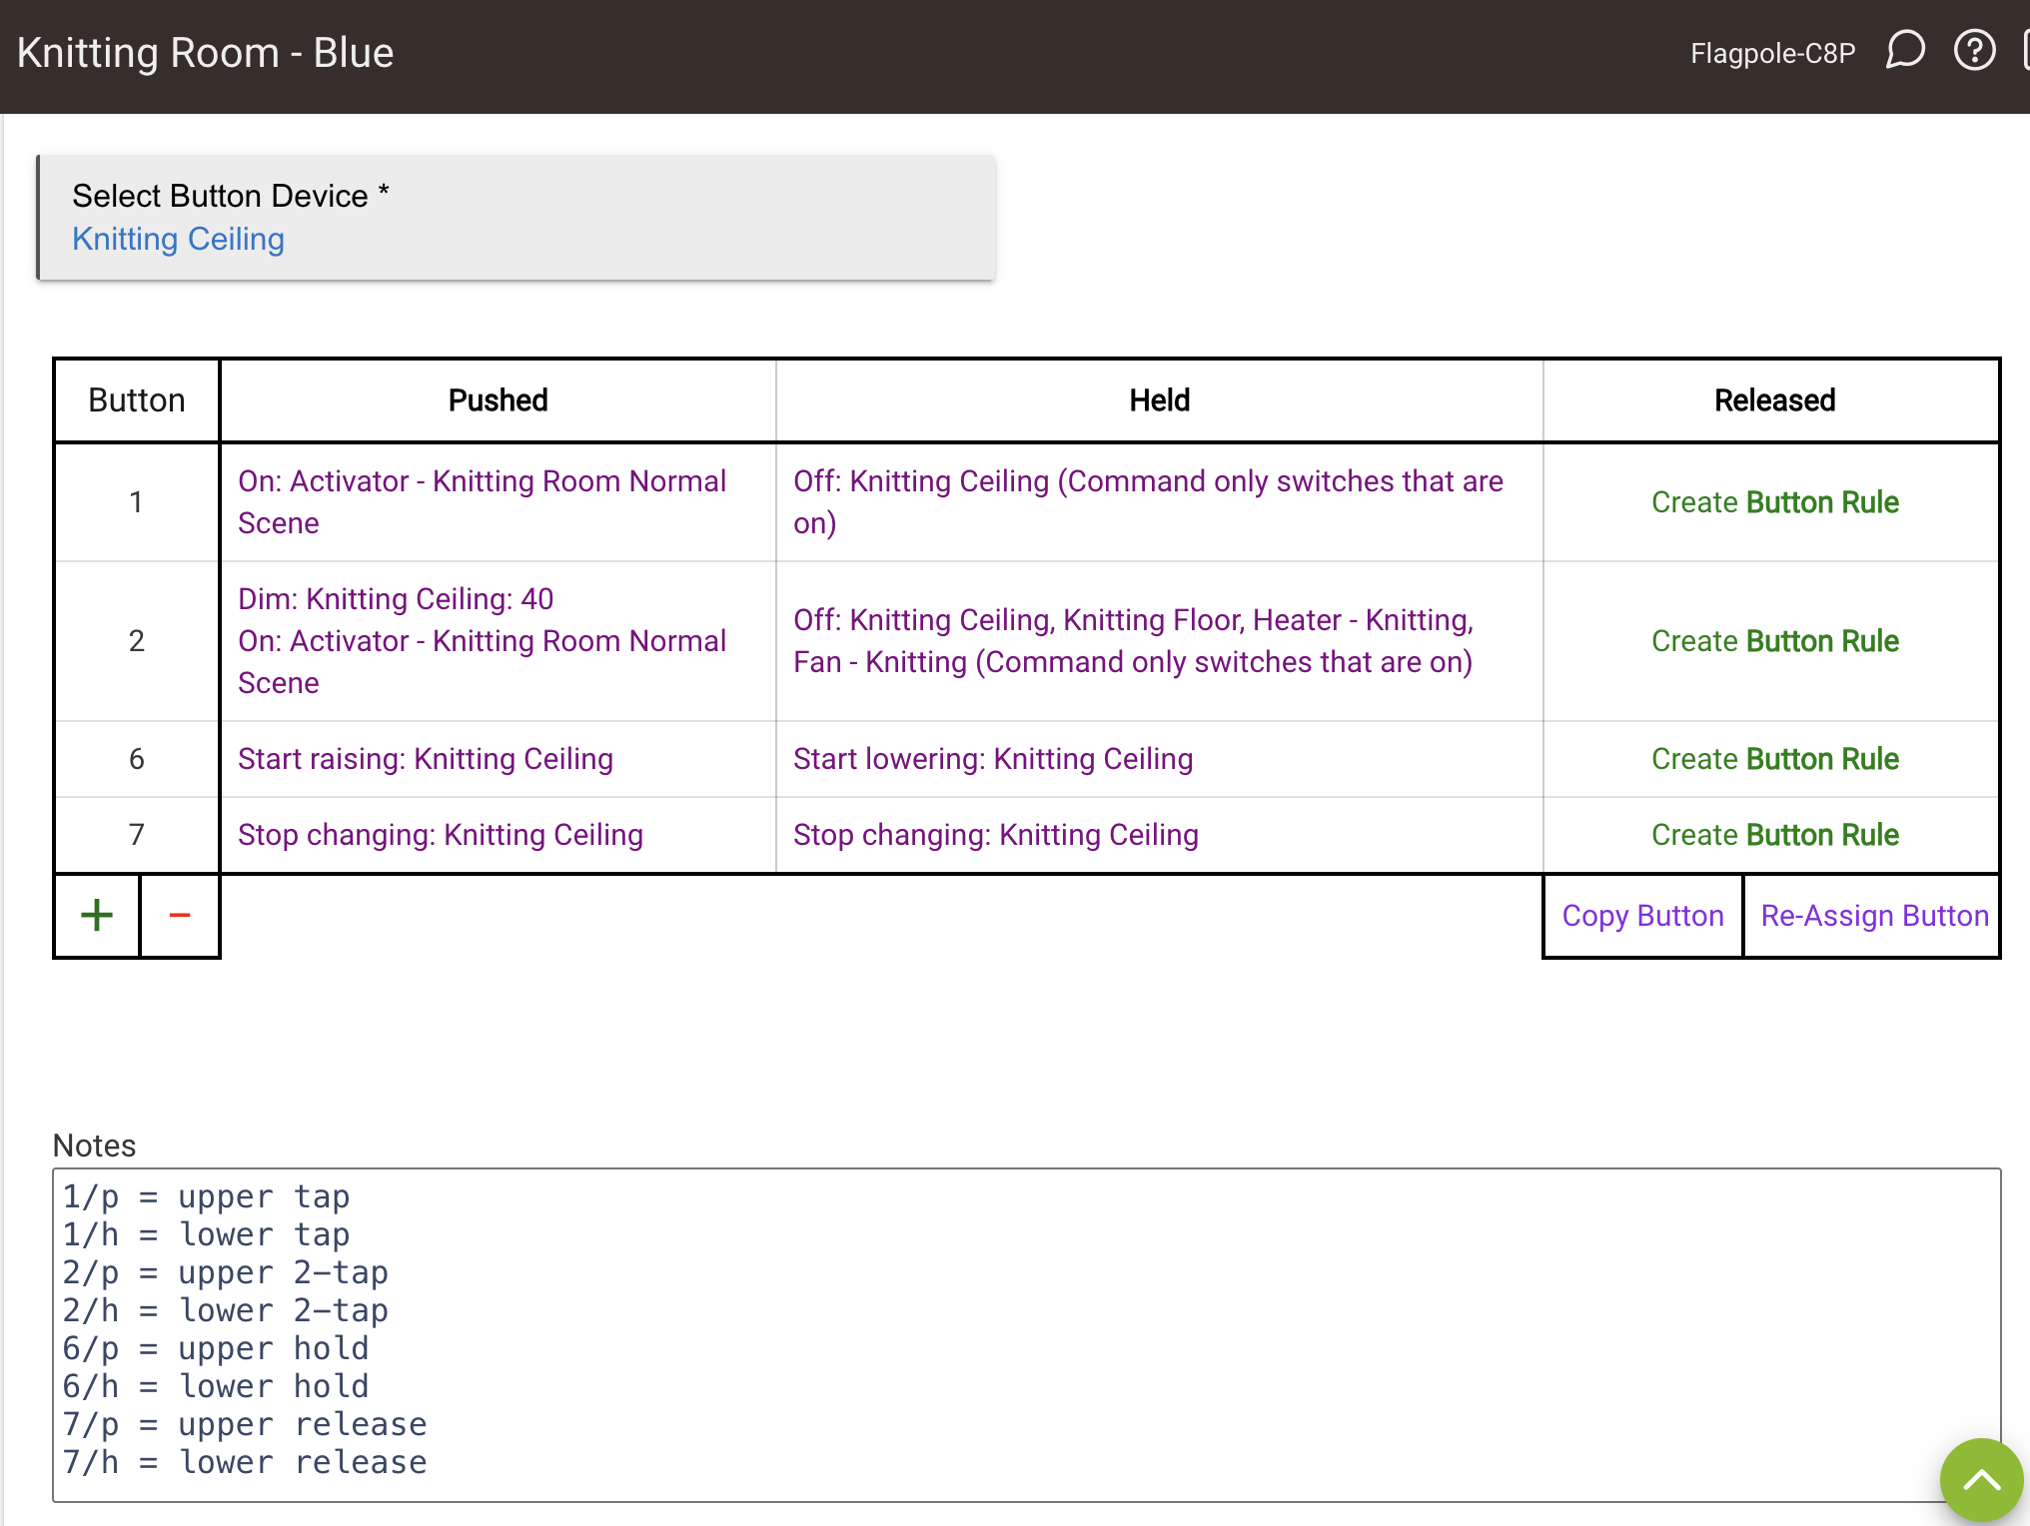Create Button Rule for button 1 Released
Image resolution: width=2030 pixels, height=1526 pixels.
(1774, 502)
